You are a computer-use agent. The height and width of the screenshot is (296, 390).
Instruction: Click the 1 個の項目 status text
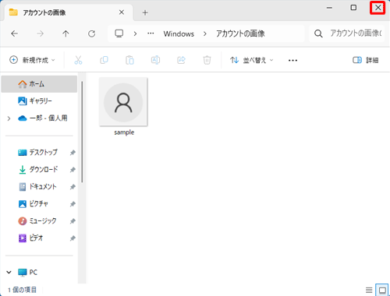(x=22, y=290)
